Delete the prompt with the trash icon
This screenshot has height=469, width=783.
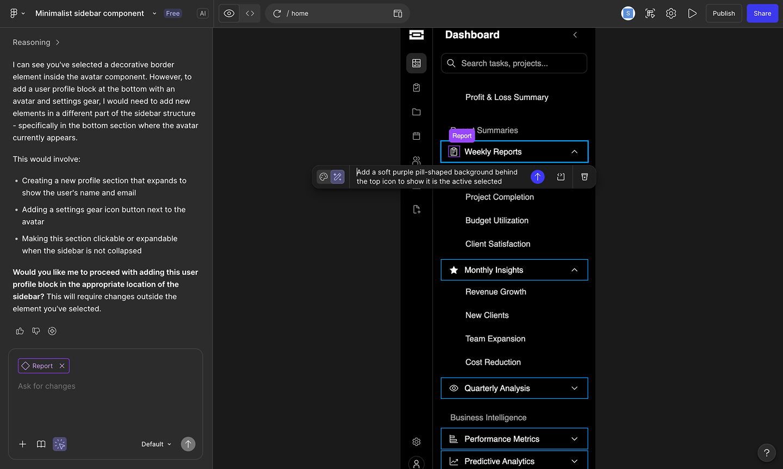[584, 177]
